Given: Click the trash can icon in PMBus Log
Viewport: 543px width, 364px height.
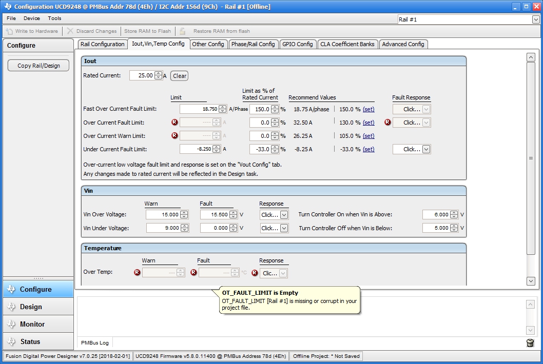Looking at the screenshot, I should coord(530,342).
